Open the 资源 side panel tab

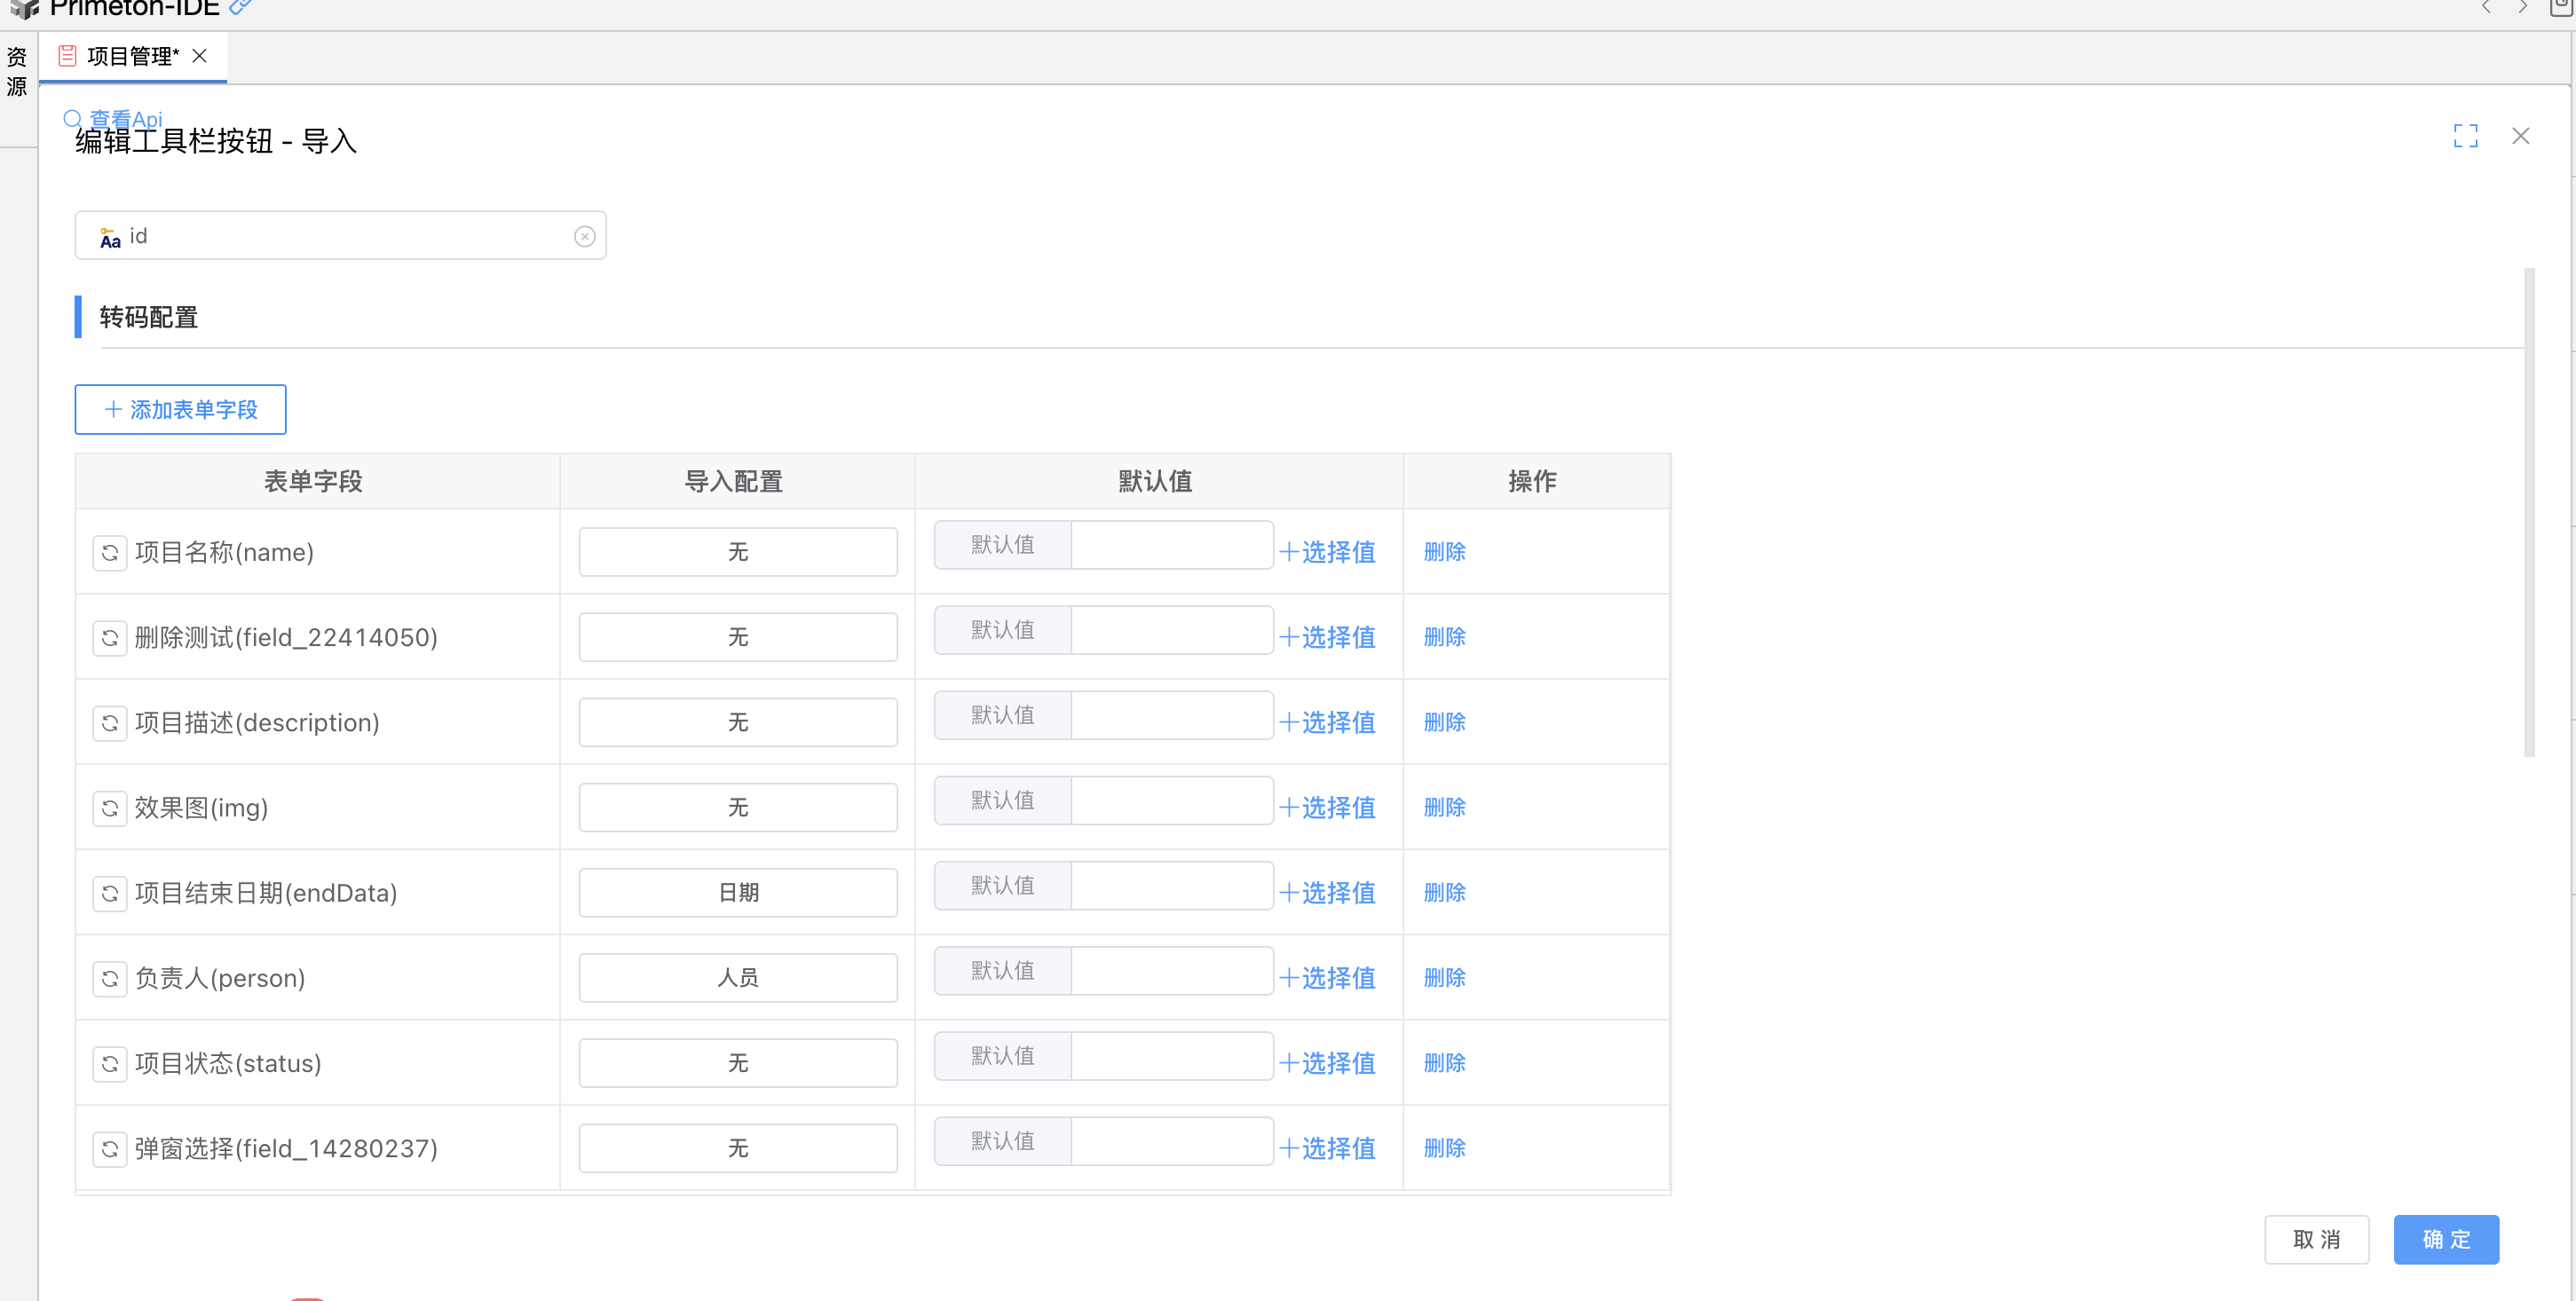17,72
